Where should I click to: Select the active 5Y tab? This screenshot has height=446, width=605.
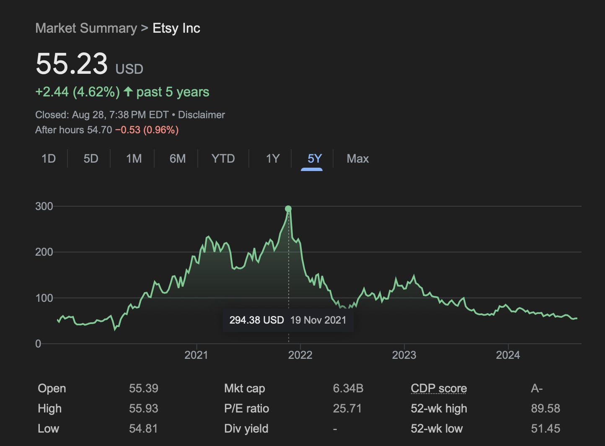coord(315,159)
